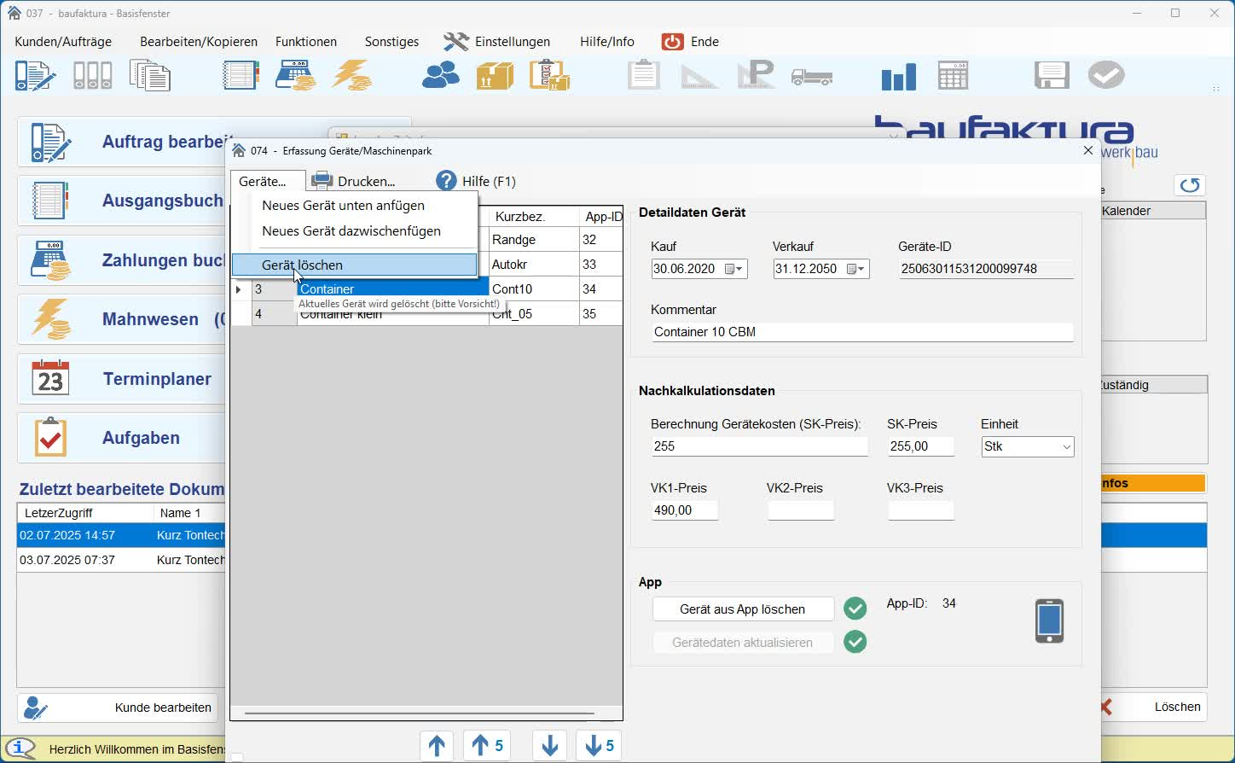This screenshot has height=763, width=1235.
Task: Click the blue refresh arrow icon
Action: point(1189,185)
